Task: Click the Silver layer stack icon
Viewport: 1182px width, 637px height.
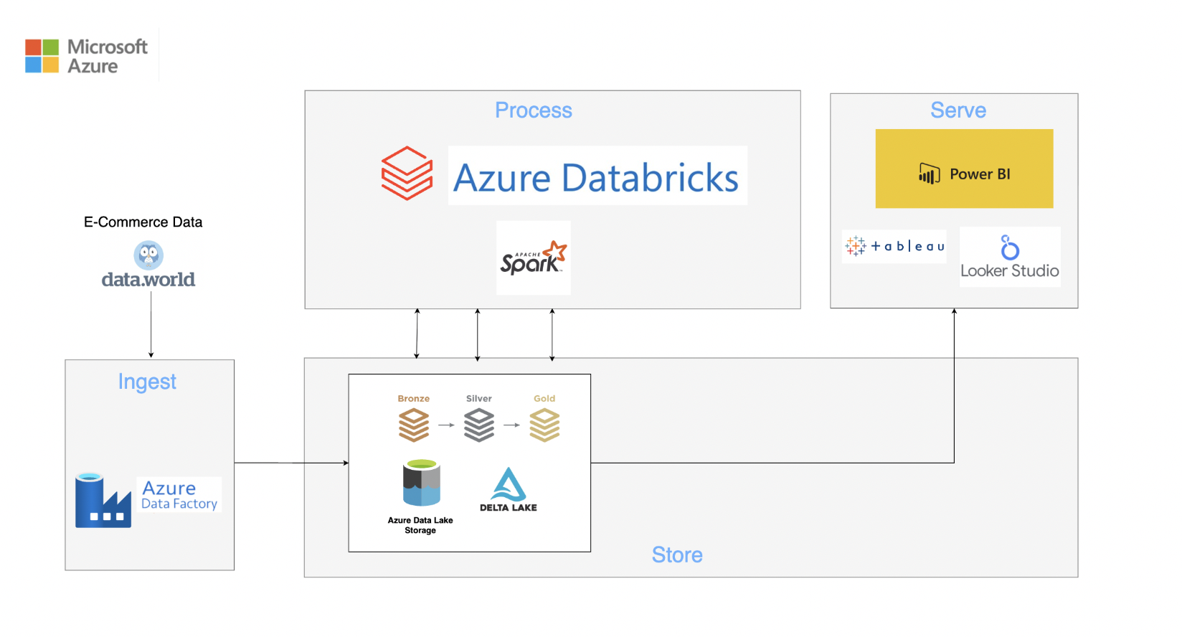Action: (479, 425)
